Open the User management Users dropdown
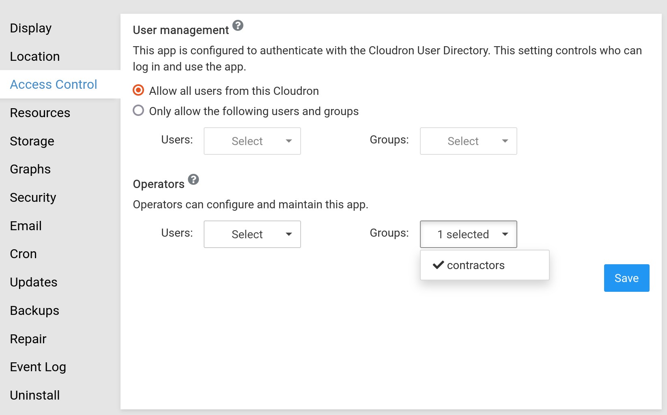Screen dimensions: 667x415 click(252, 141)
